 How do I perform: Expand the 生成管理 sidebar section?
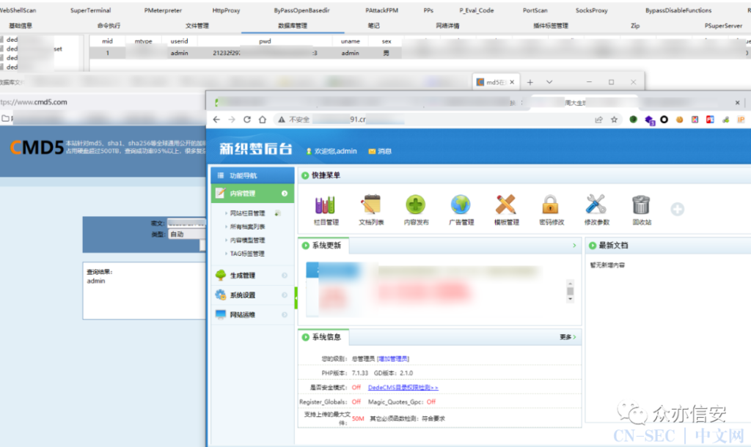pyautogui.click(x=285, y=276)
